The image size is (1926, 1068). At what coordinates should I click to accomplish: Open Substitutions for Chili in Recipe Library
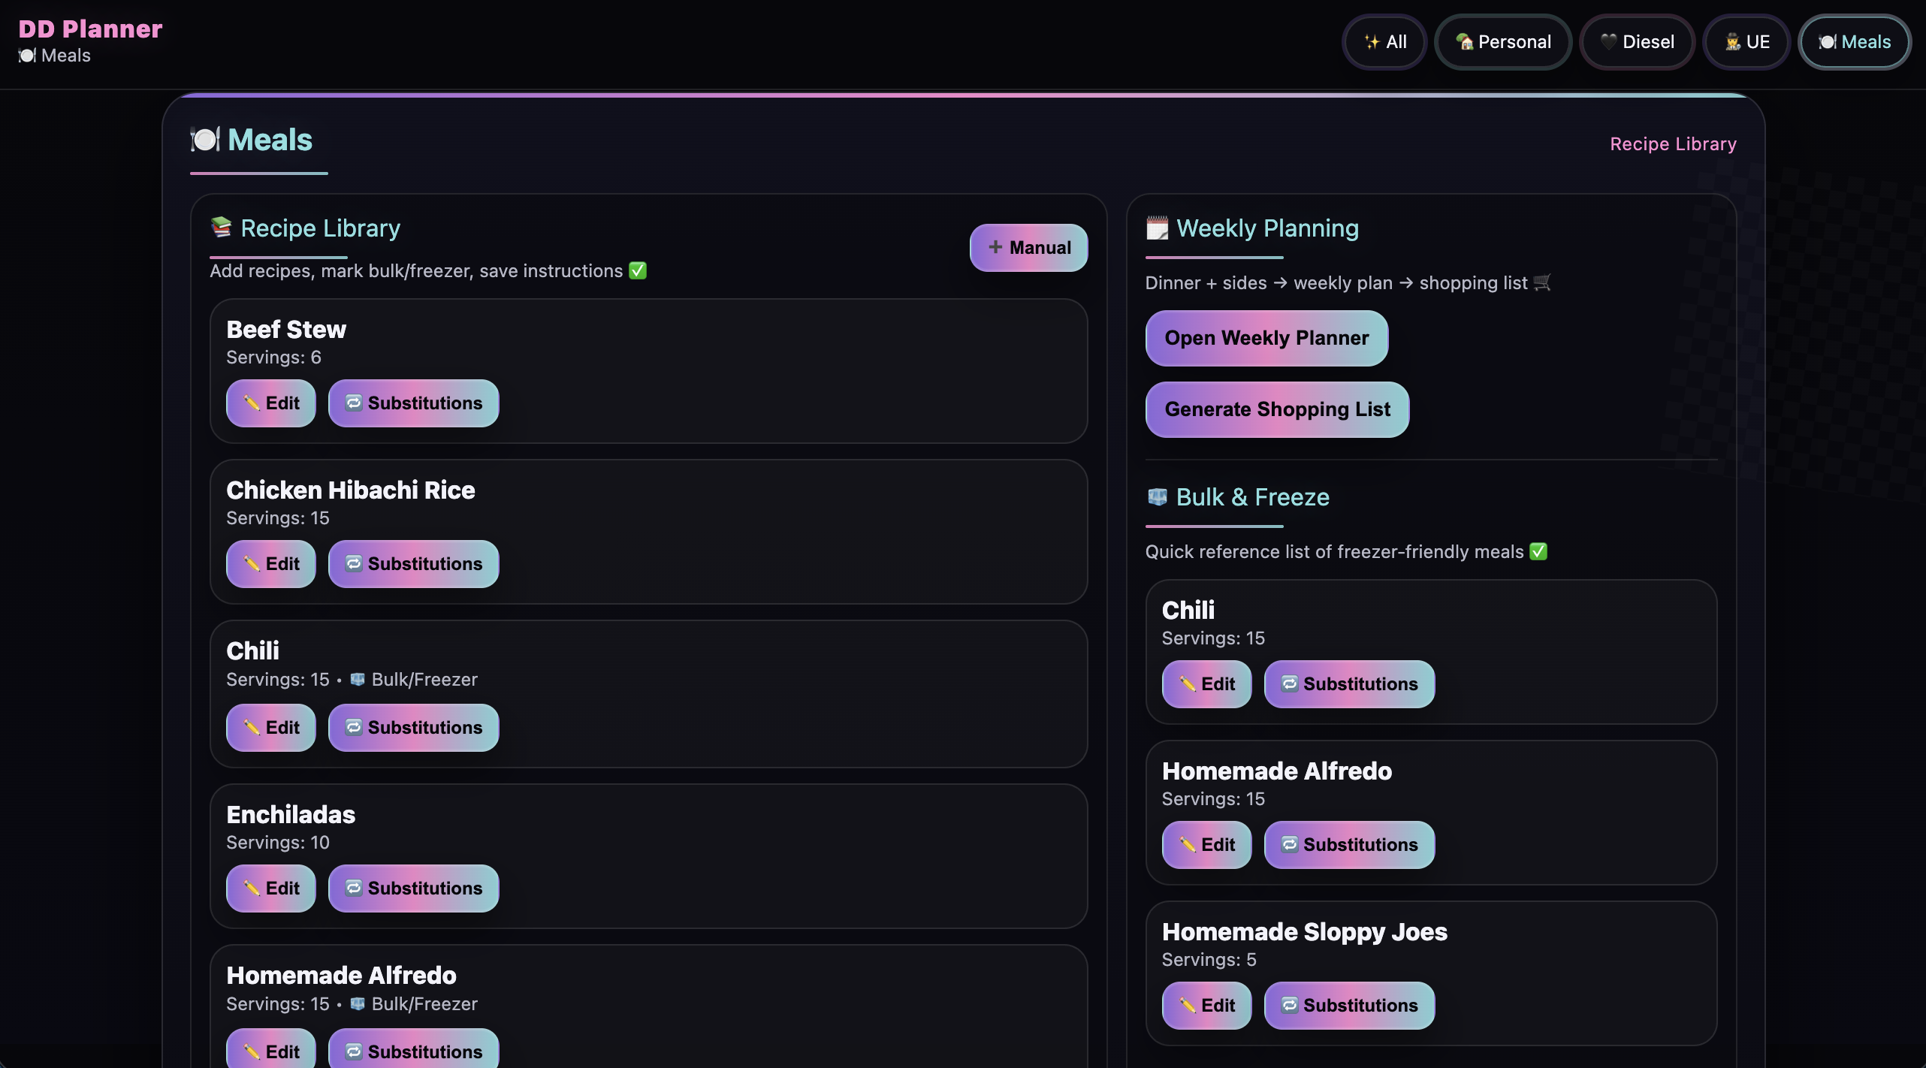point(413,728)
